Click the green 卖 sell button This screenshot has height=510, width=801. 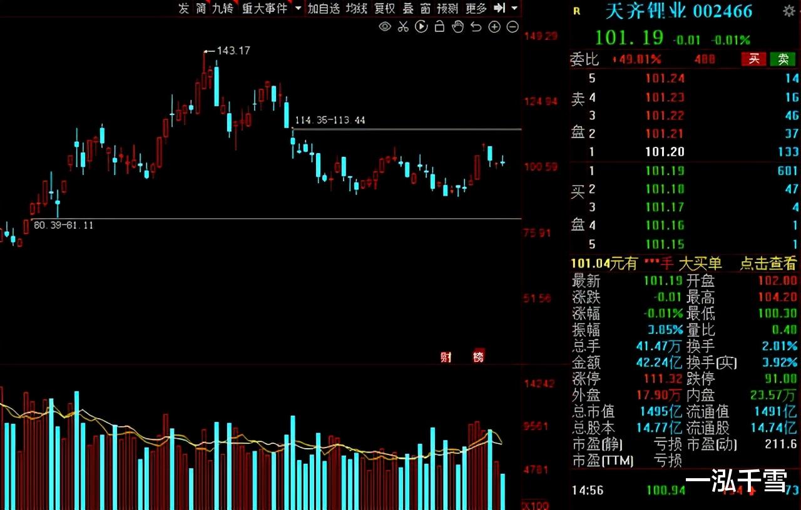click(x=783, y=59)
